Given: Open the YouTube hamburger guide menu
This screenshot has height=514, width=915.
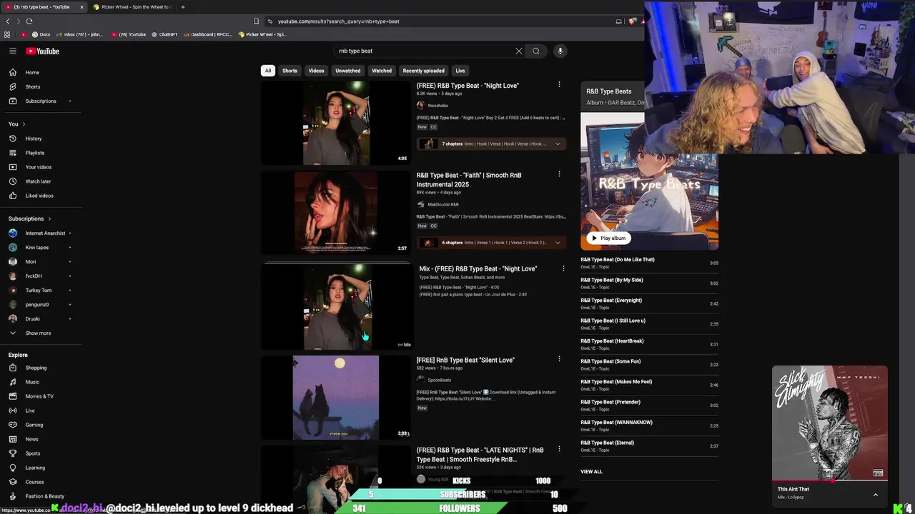Looking at the screenshot, I should [13, 51].
